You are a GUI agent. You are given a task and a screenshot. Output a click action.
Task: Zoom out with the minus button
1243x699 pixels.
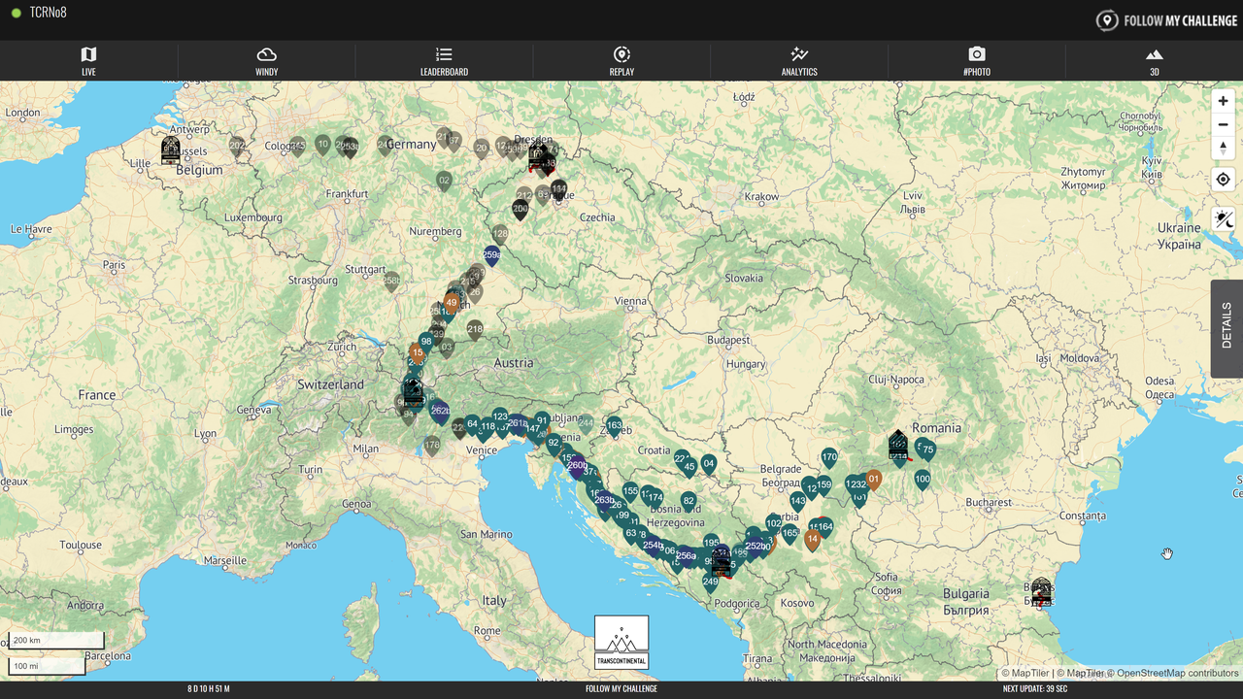1223,124
